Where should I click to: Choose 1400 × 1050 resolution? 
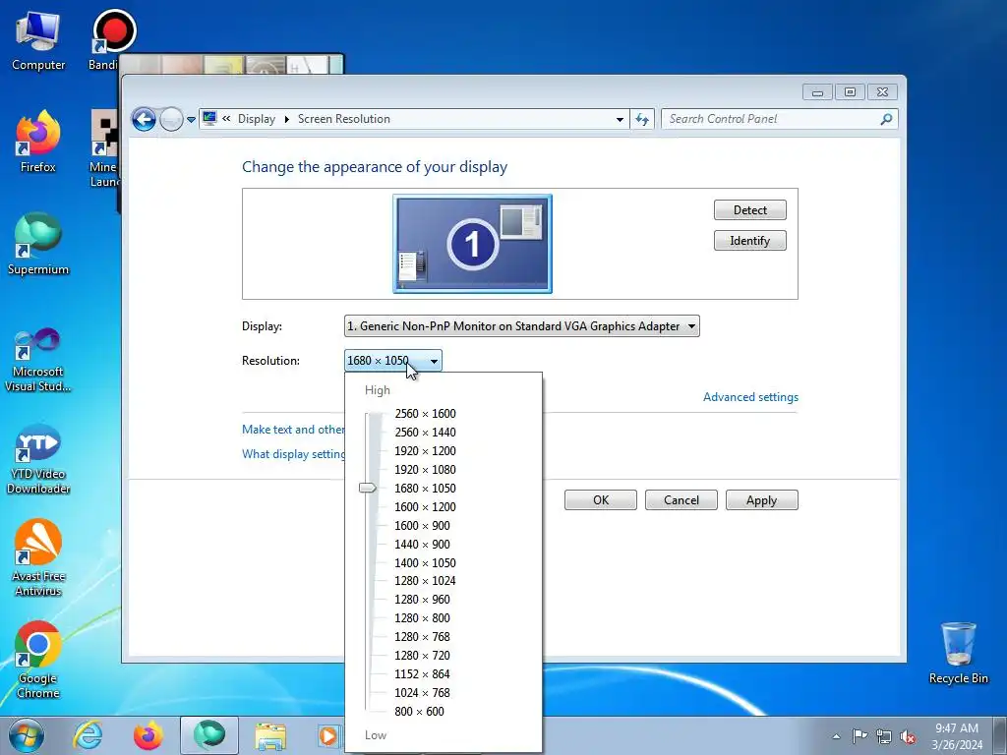coord(425,562)
